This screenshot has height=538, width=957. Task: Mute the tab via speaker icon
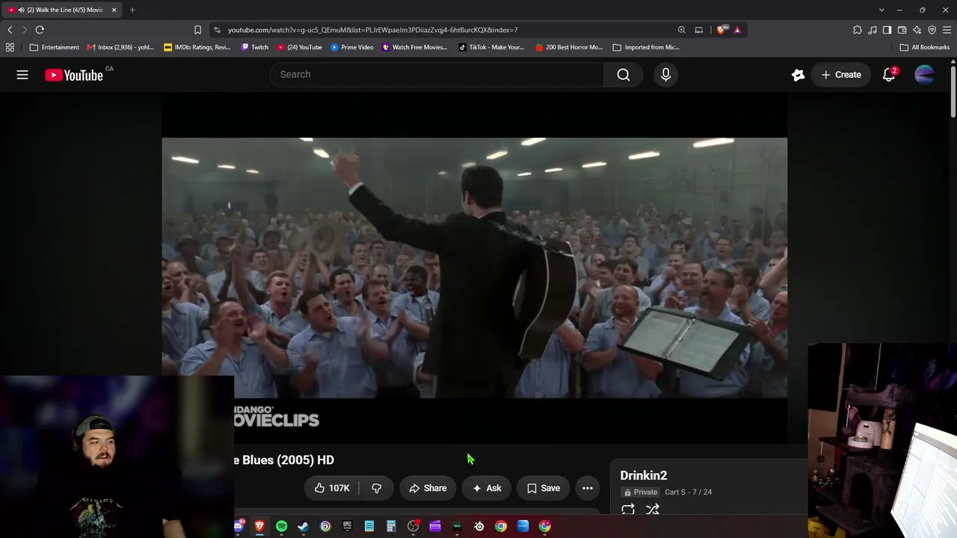pyautogui.click(x=21, y=10)
